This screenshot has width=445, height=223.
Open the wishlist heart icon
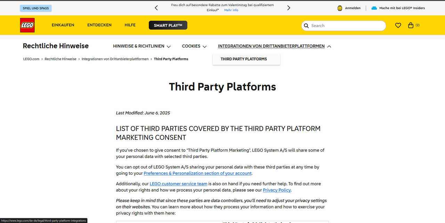point(398,25)
